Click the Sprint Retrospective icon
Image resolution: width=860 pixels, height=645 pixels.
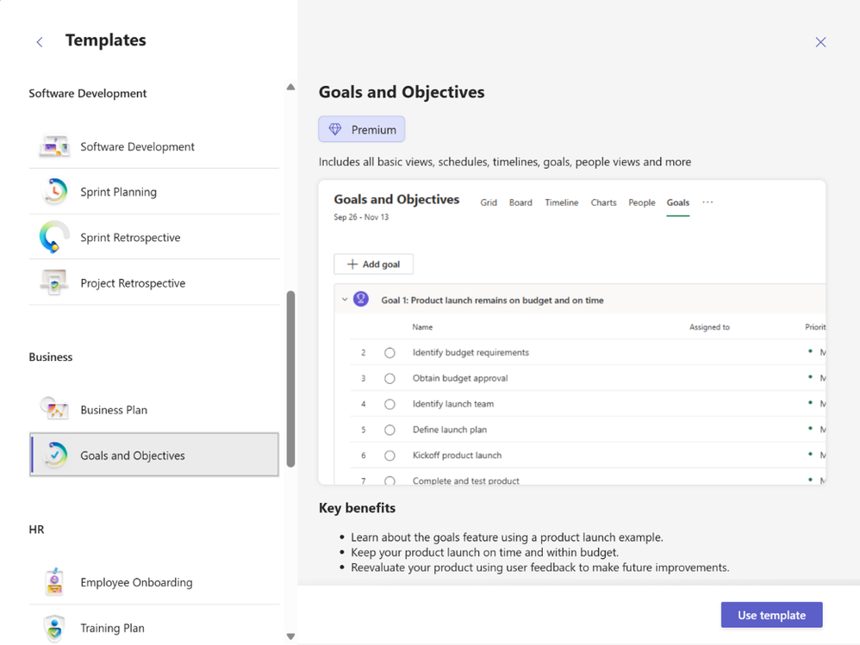pyautogui.click(x=54, y=237)
